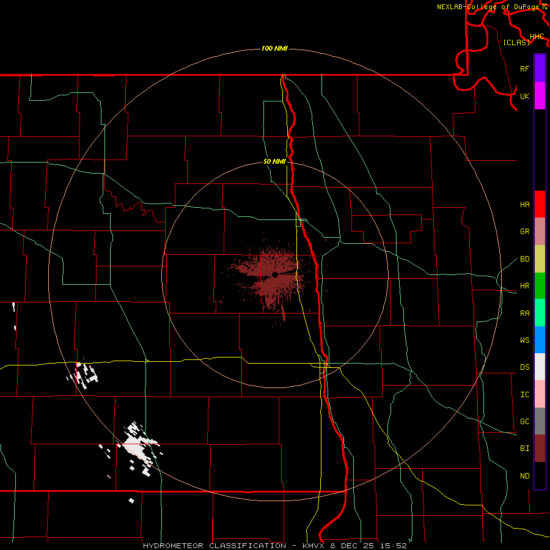
Task: Pick the RA light green legend swatch
Action: click(x=540, y=313)
